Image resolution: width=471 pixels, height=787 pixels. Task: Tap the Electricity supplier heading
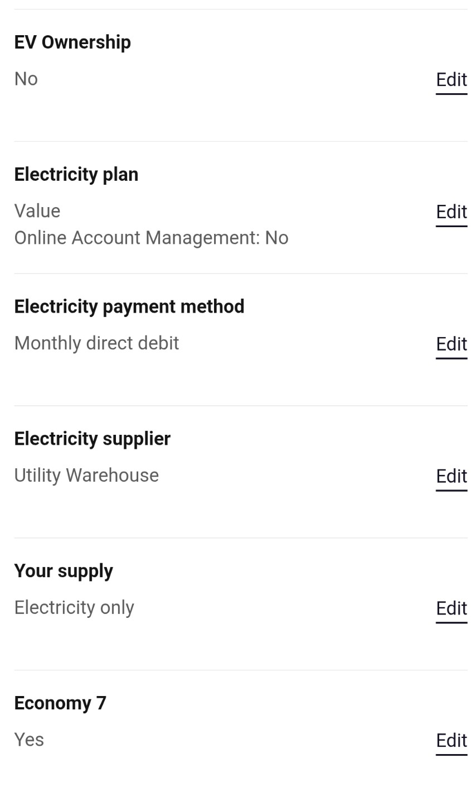point(93,439)
